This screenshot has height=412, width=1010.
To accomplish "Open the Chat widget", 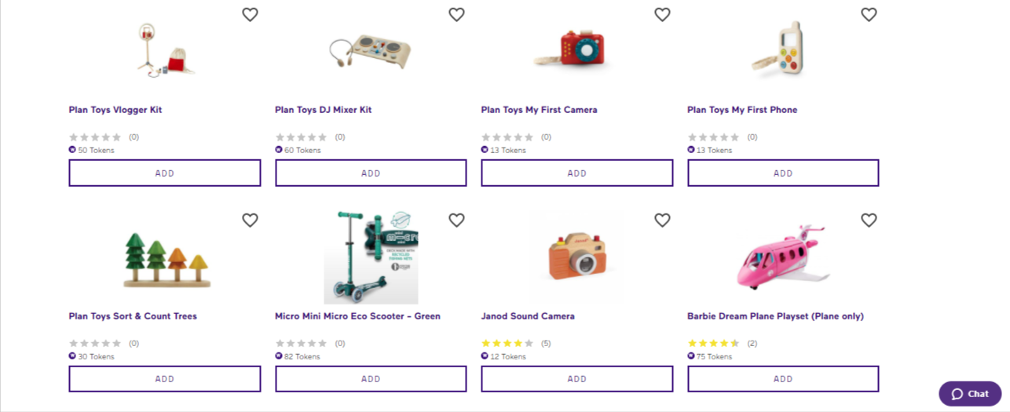I will (970, 394).
